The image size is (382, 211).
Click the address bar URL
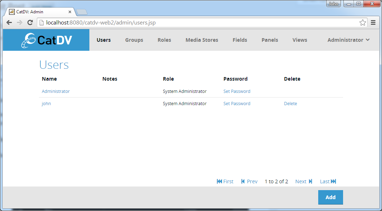click(x=101, y=23)
